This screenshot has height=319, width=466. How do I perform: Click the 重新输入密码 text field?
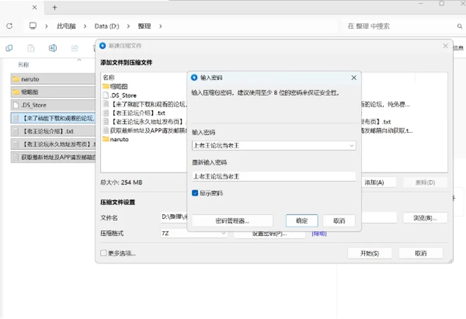tap(274, 176)
